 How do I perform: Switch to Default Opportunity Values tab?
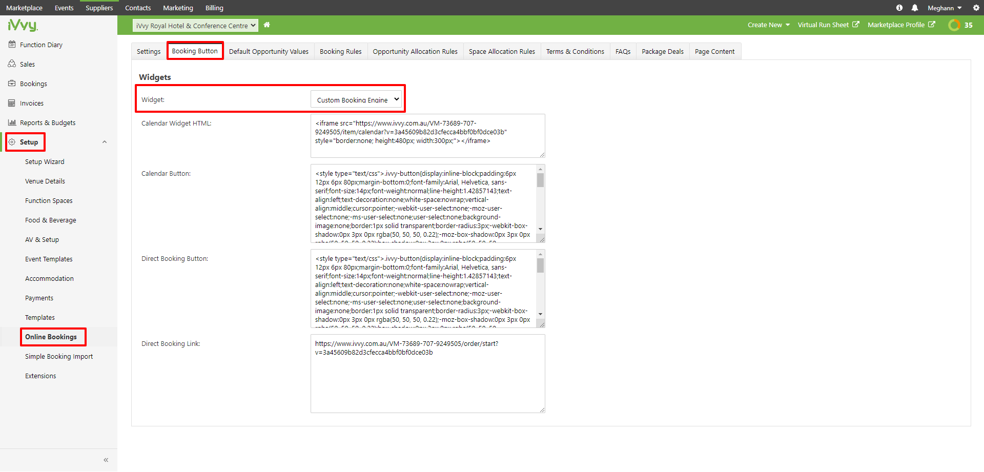269,51
